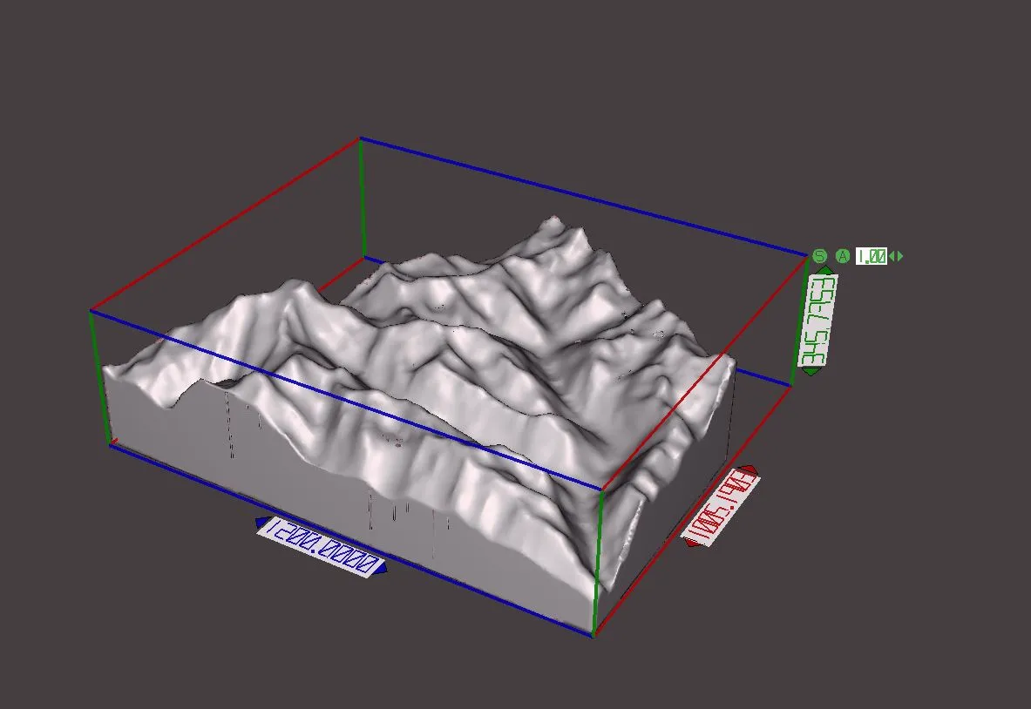Toggle the green A circle button
This screenshot has height=709, width=1031.
click(x=842, y=256)
